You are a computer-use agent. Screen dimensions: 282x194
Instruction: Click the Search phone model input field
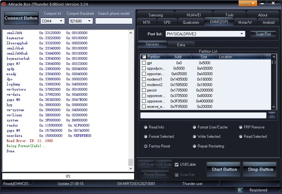(114, 21)
